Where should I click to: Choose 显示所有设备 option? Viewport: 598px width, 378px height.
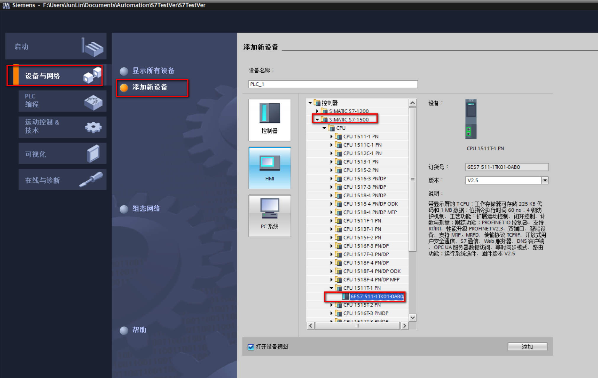147,71
